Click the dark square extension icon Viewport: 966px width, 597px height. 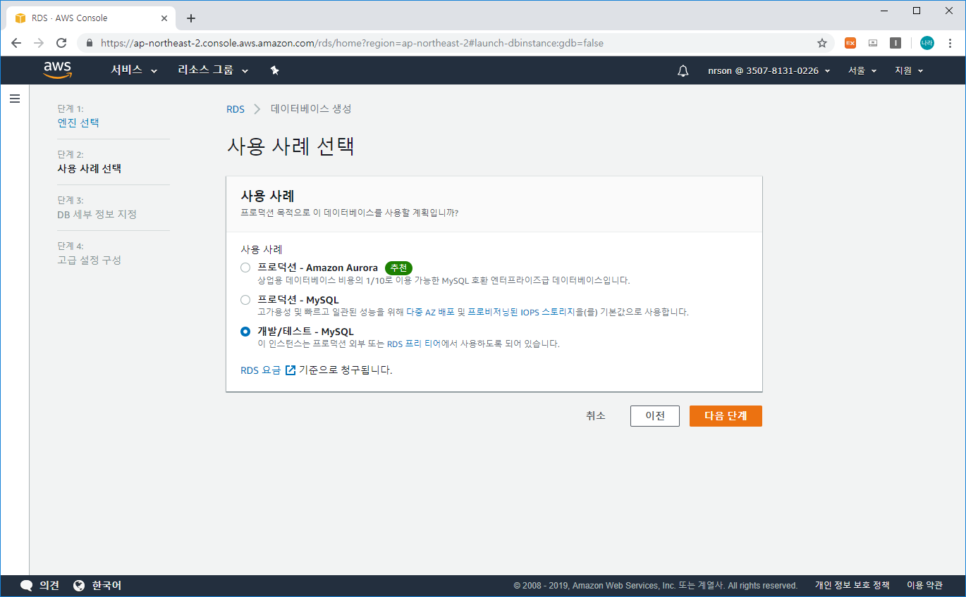(x=895, y=43)
